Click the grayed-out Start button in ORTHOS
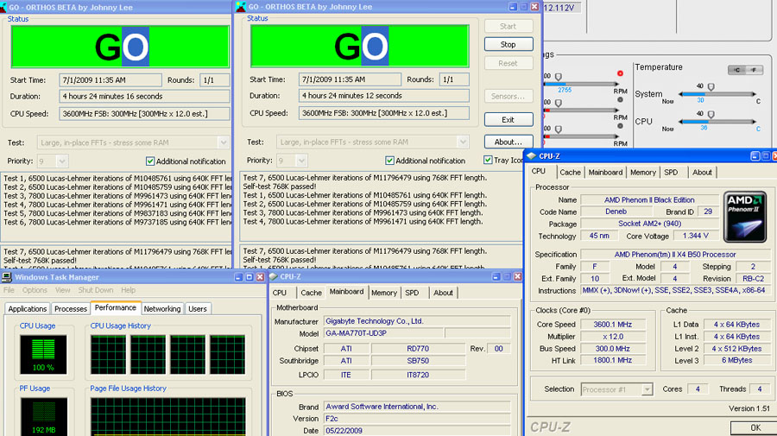 tap(509, 26)
